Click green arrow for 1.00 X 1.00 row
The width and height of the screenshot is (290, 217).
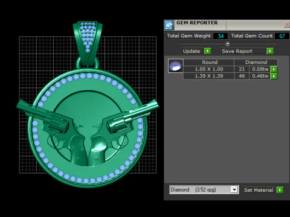pos(274,69)
